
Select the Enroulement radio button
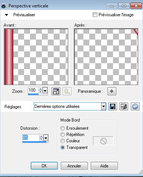point(63,128)
